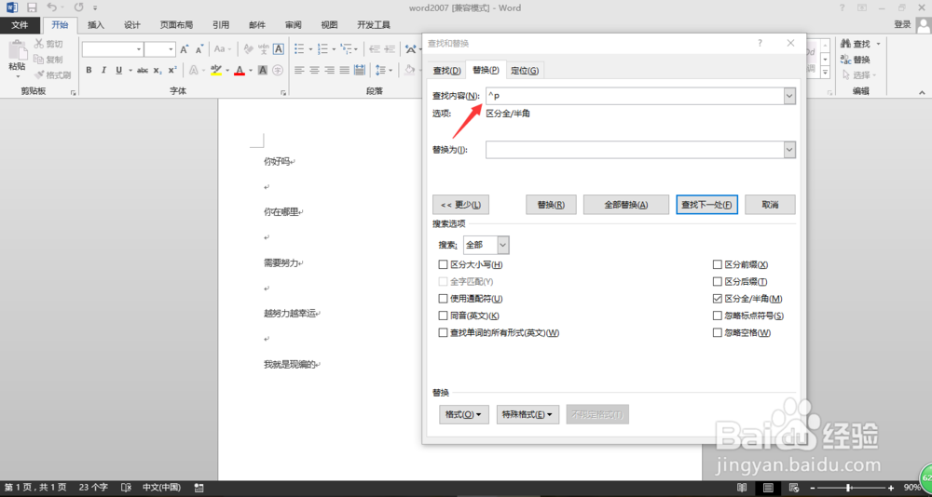Click the 替换(R) button
932x497 pixels.
pyautogui.click(x=552, y=204)
